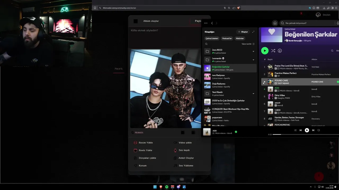Expand the Zero REED folder
Viewport: 339px width, 190px height.
point(253,51)
